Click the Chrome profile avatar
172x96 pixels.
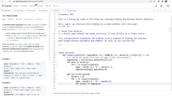pos(166,1)
